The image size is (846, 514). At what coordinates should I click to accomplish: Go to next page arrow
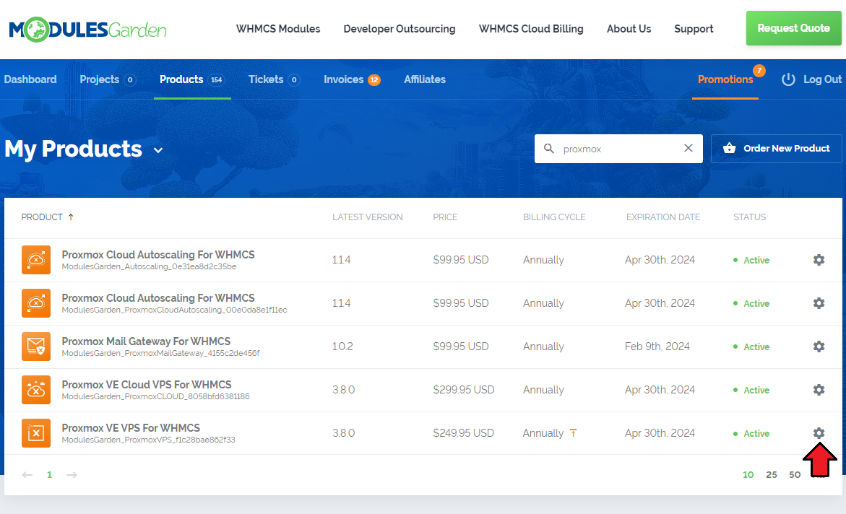[72, 474]
